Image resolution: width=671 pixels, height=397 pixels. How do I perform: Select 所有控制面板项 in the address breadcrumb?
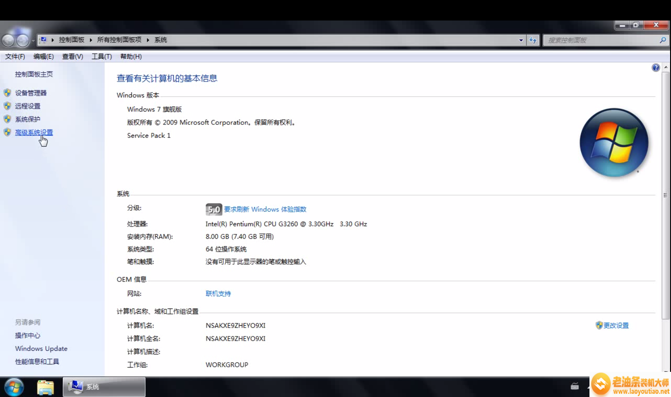119,40
